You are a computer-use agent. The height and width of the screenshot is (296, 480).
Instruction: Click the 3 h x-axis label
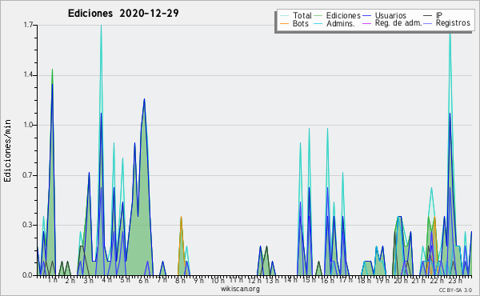tap(89, 280)
